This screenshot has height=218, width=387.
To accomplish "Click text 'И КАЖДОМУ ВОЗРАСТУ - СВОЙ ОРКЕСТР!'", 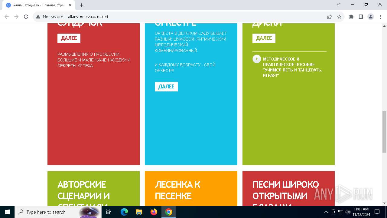I will point(185,68).
